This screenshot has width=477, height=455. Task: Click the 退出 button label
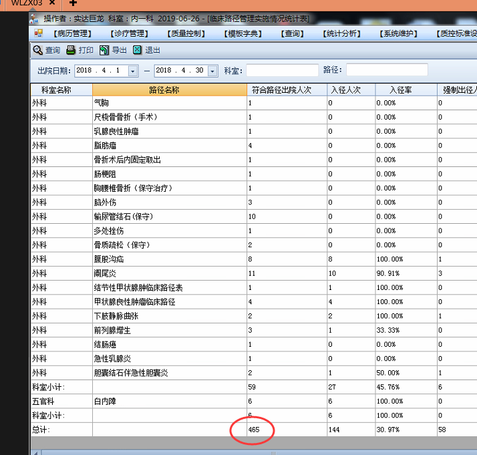[x=152, y=50]
